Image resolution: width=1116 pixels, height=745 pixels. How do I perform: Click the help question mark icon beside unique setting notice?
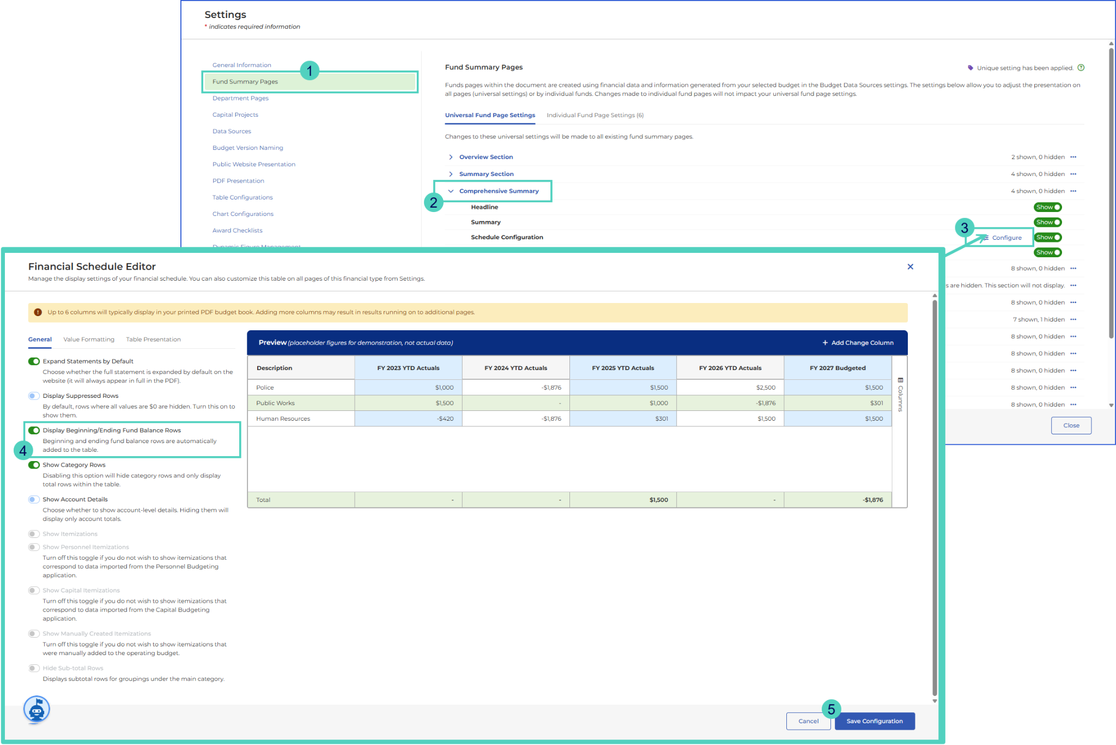[x=1081, y=68]
